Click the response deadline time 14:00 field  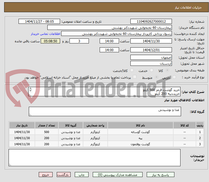109,41
